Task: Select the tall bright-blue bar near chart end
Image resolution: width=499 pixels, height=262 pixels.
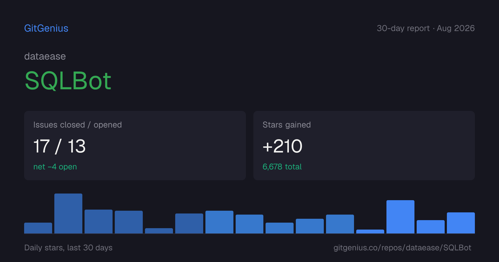Action: tap(400, 217)
